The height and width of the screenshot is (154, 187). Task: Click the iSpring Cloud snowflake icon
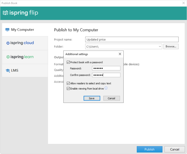(x=8, y=43)
